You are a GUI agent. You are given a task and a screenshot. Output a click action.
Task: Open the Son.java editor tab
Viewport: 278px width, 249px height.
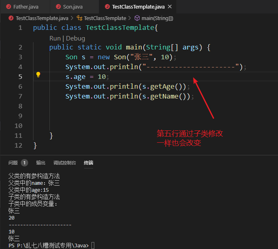[x=73, y=7]
